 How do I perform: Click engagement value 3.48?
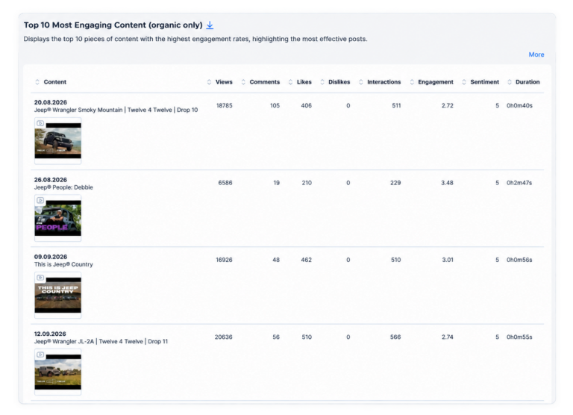[448, 183]
